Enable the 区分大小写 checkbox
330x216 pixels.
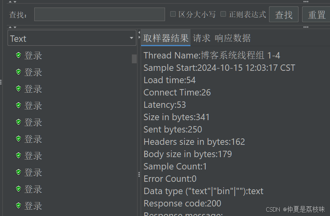pyautogui.click(x=173, y=14)
